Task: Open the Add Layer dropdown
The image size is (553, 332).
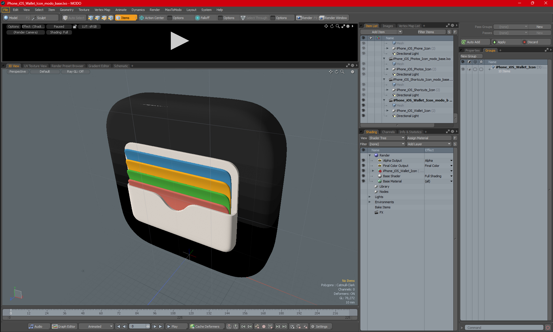Action: [429, 144]
